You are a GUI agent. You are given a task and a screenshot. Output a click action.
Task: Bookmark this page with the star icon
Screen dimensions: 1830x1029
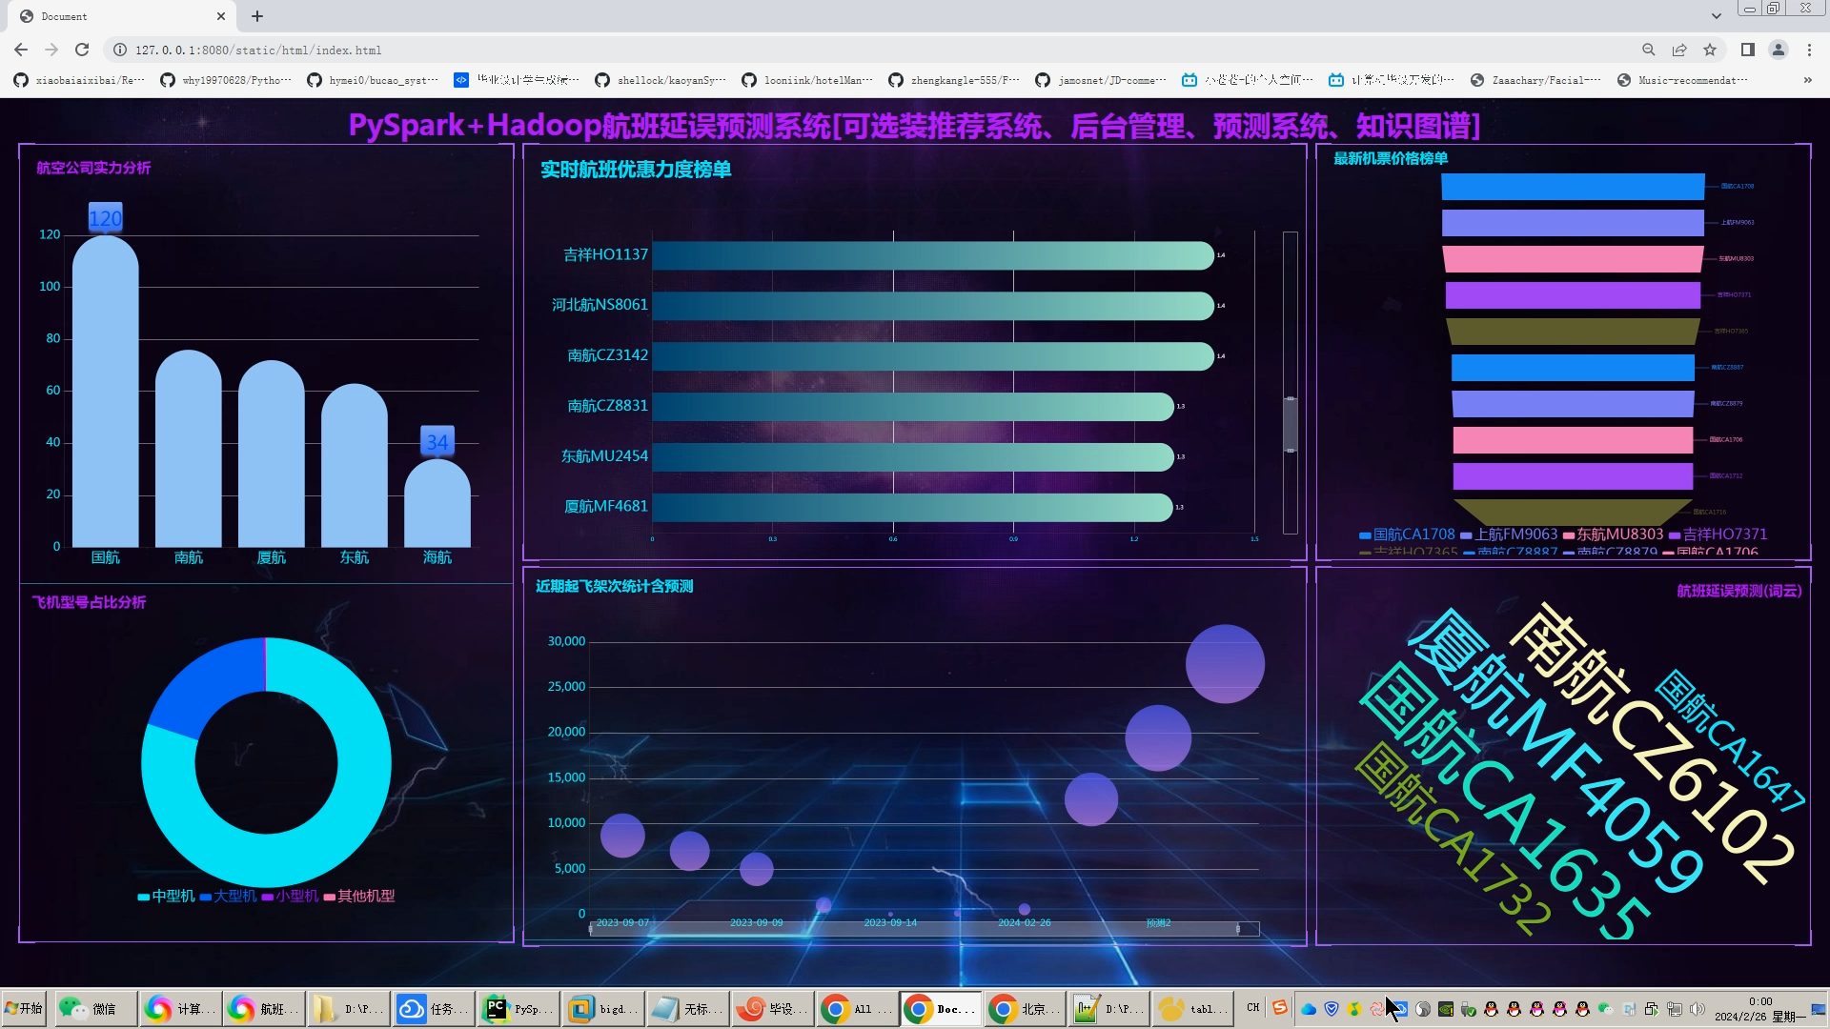click(x=1710, y=50)
